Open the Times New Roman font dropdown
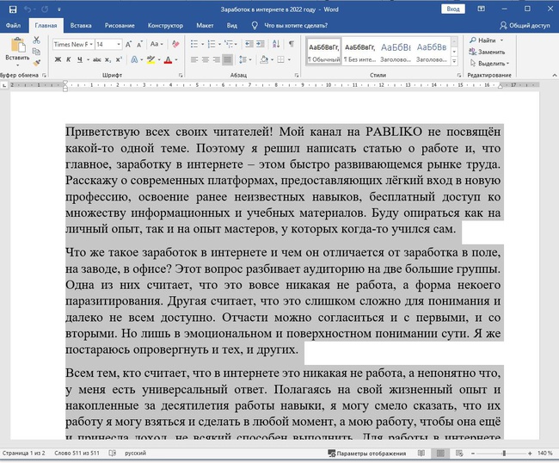The height and width of the screenshot is (463, 559). click(x=91, y=44)
